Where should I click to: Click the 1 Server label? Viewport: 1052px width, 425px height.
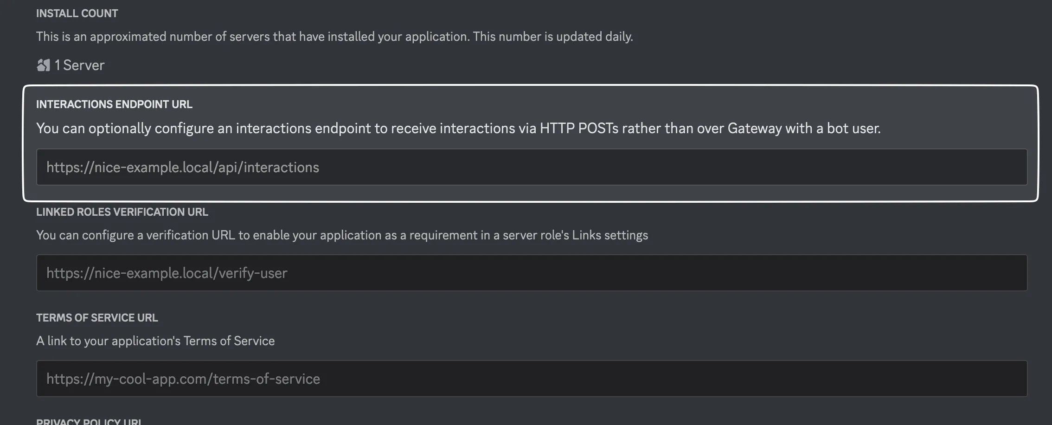pos(79,65)
